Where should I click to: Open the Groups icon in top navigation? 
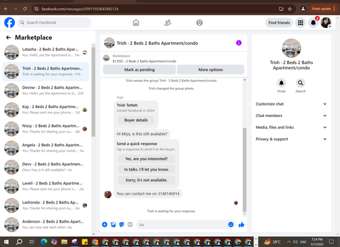coord(199,22)
